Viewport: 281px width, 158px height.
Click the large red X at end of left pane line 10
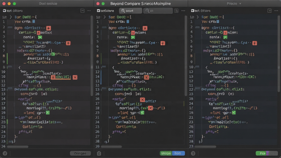pyautogui.click(x=75, y=77)
